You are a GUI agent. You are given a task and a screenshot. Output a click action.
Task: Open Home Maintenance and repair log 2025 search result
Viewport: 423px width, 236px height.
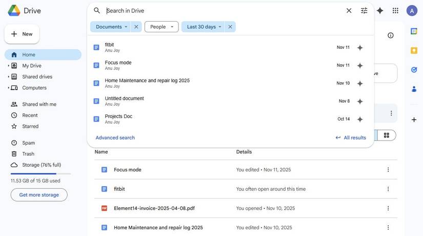[231, 83]
